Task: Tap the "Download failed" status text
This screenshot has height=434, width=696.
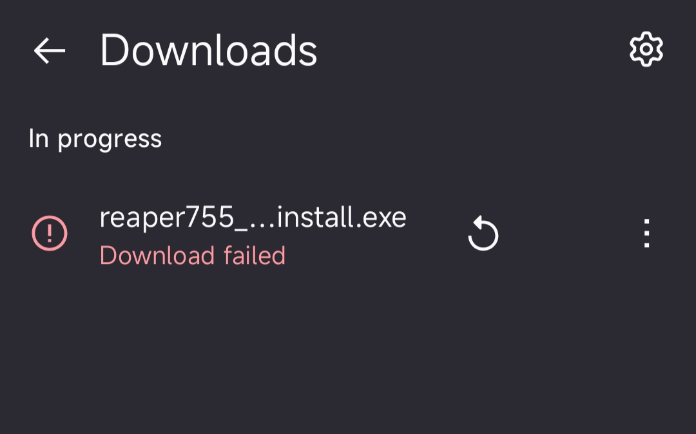Action: point(192,256)
